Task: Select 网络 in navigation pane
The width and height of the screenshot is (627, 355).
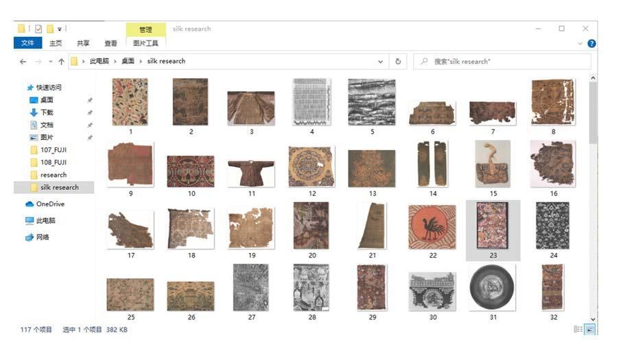Action: coord(43,237)
